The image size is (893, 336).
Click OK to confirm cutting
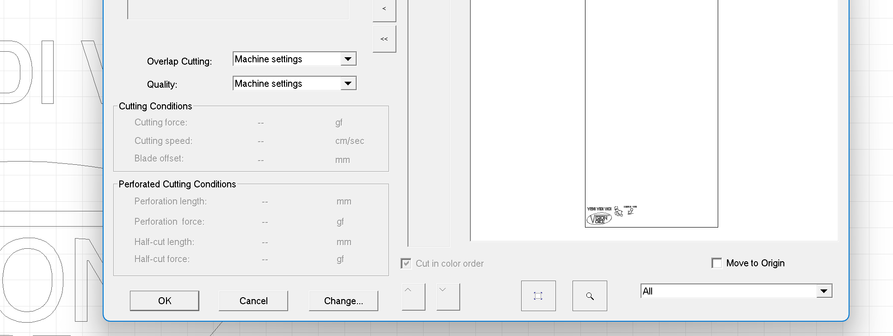[x=165, y=301]
